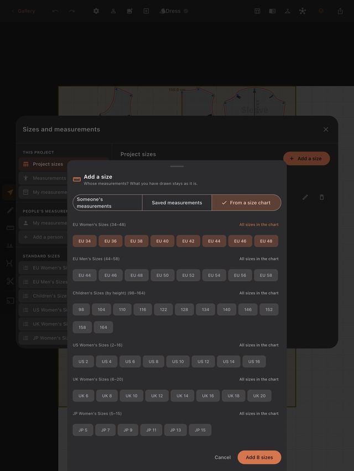Grab the sheet handle above Add a size
This screenshot has width=354, height=471.
[x=176, y=166]
